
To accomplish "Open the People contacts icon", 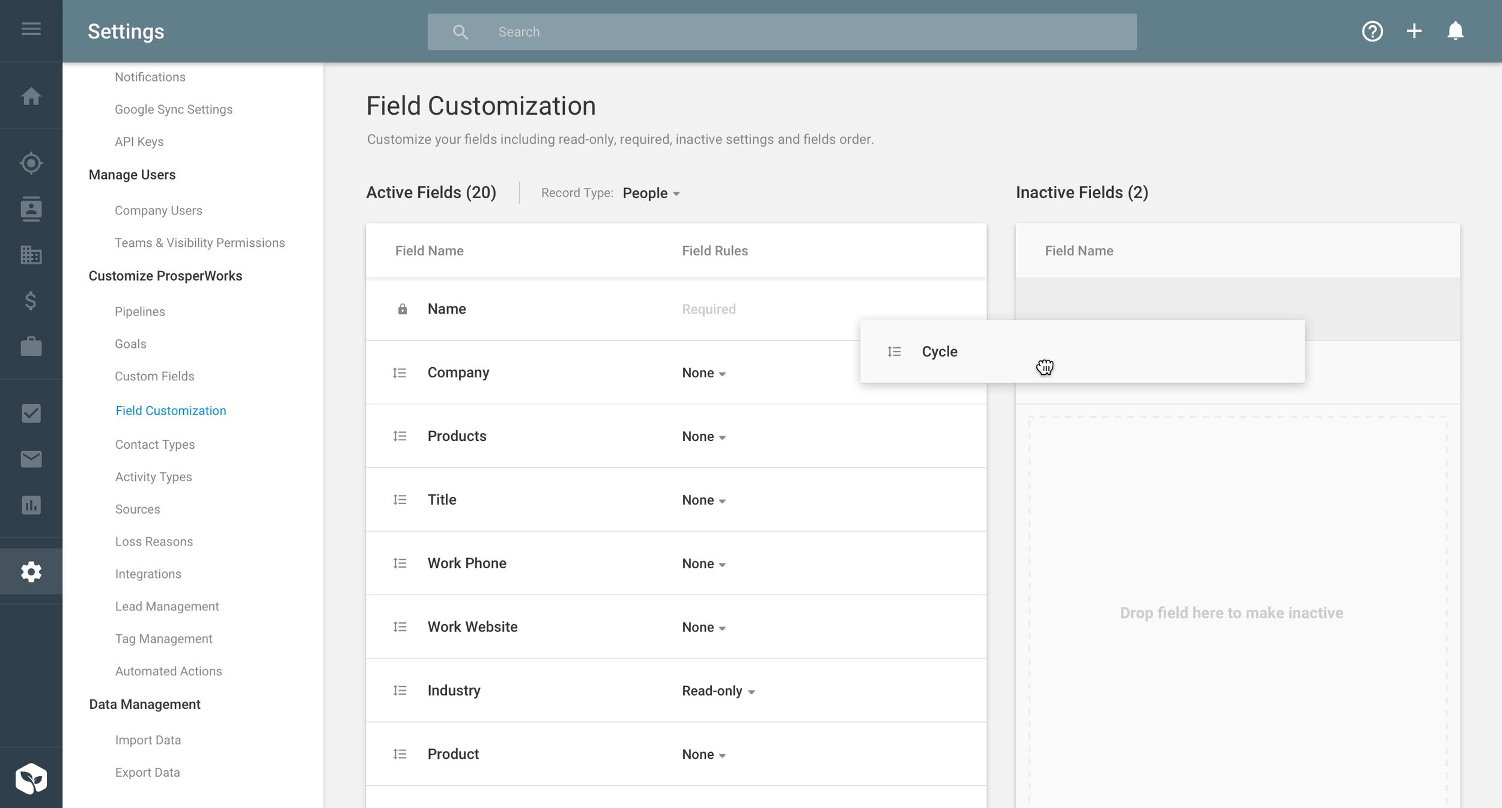I will 31,209.
